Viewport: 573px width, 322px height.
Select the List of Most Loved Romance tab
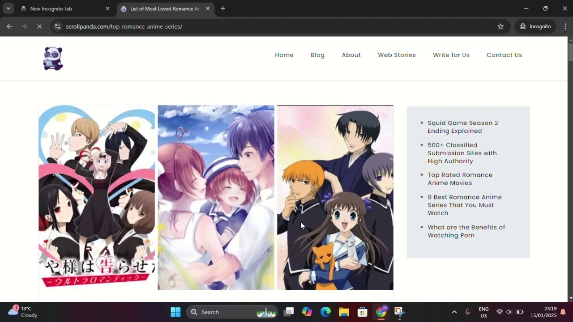click(165, 8)
